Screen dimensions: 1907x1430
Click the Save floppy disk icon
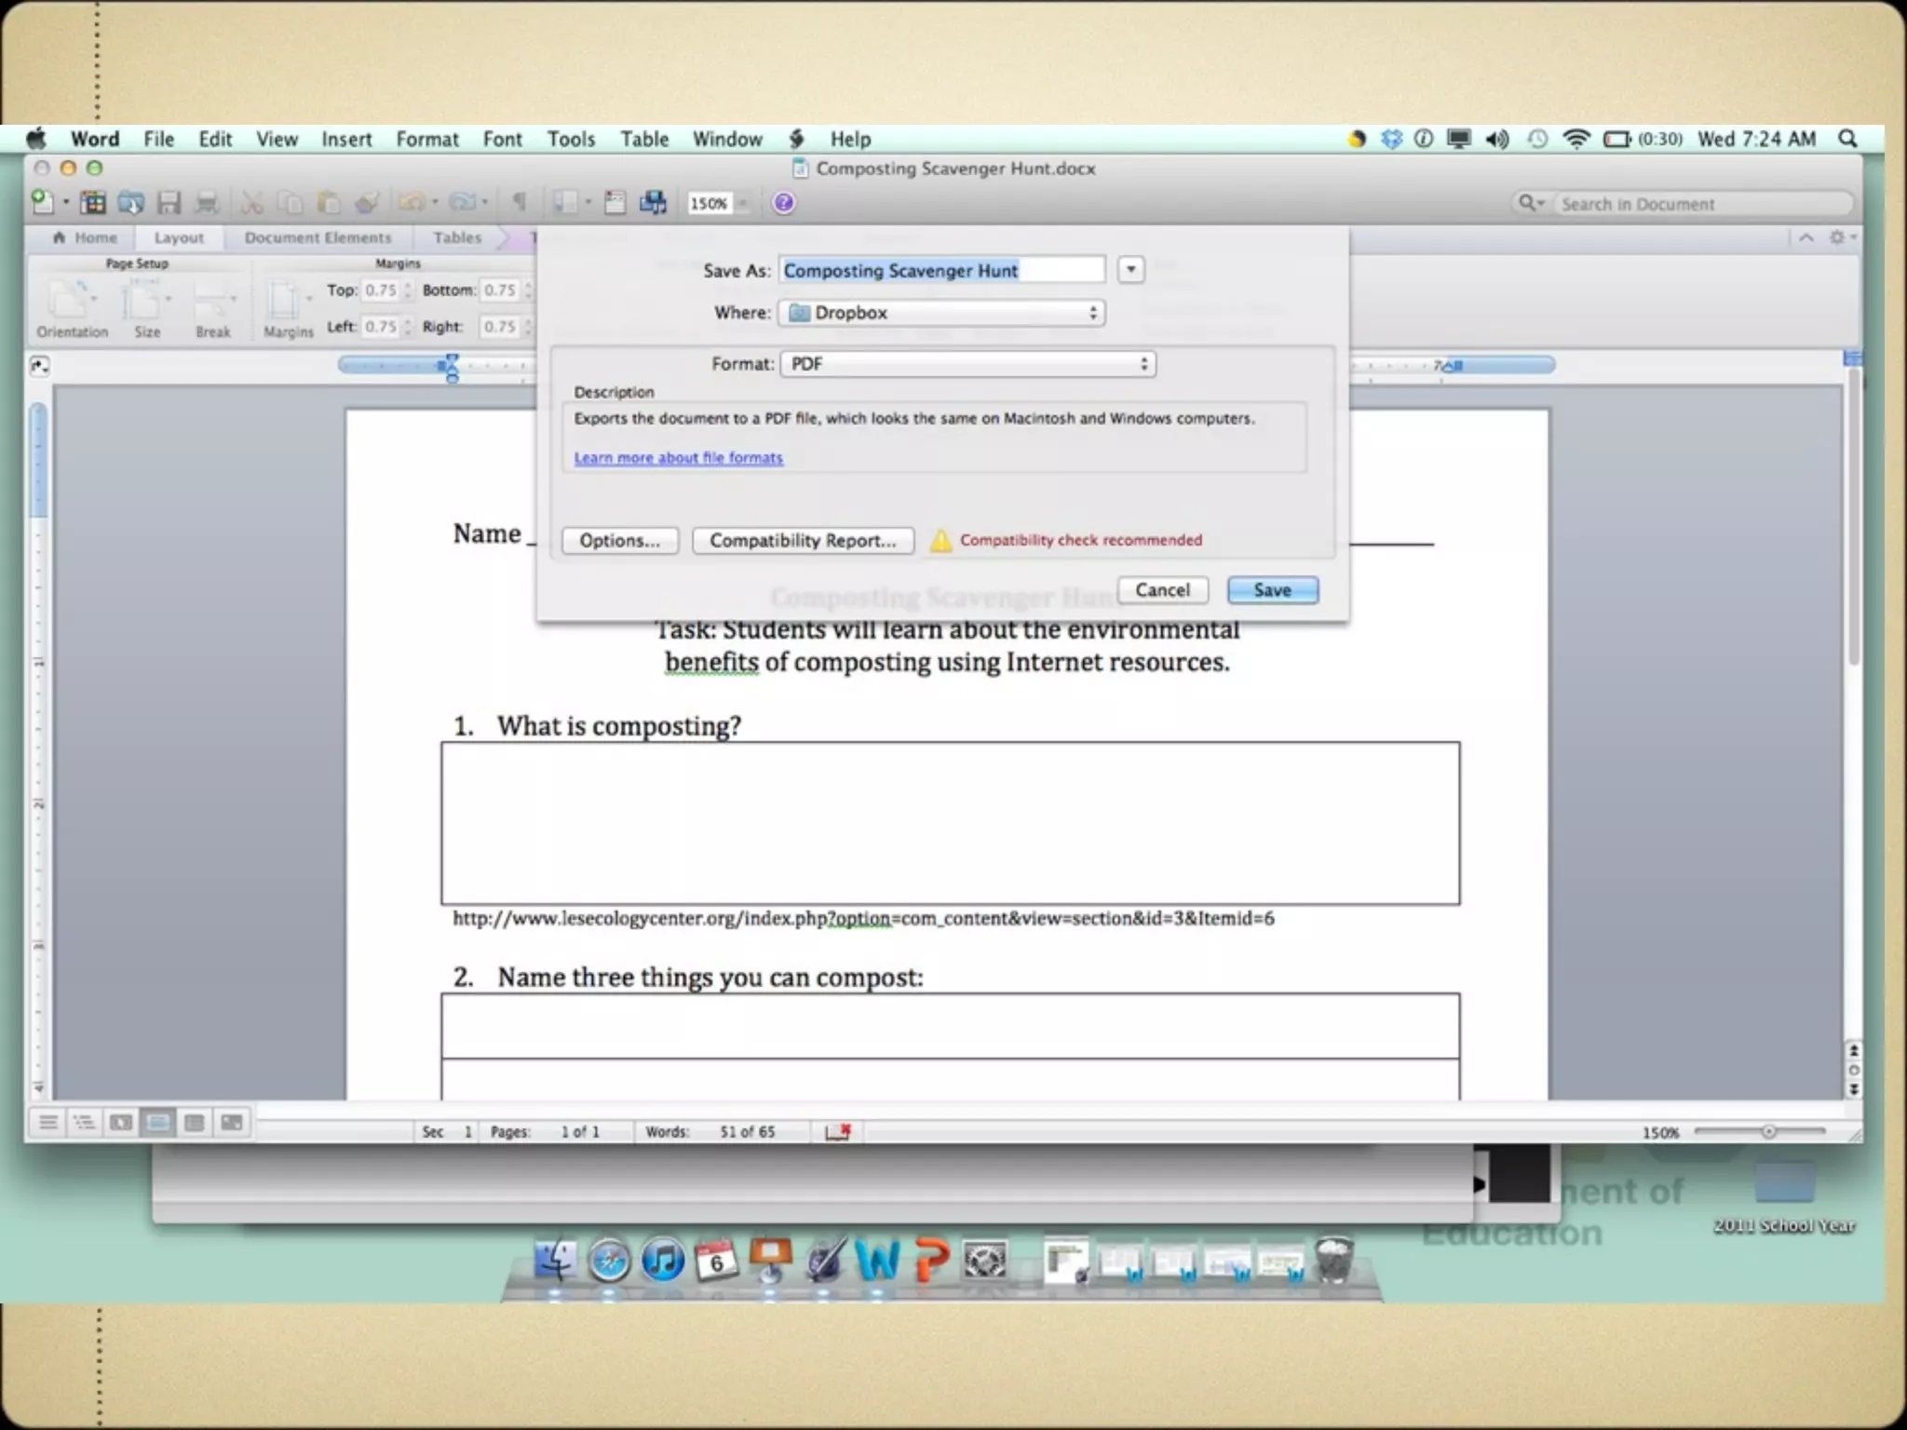(x=169, y=203)
